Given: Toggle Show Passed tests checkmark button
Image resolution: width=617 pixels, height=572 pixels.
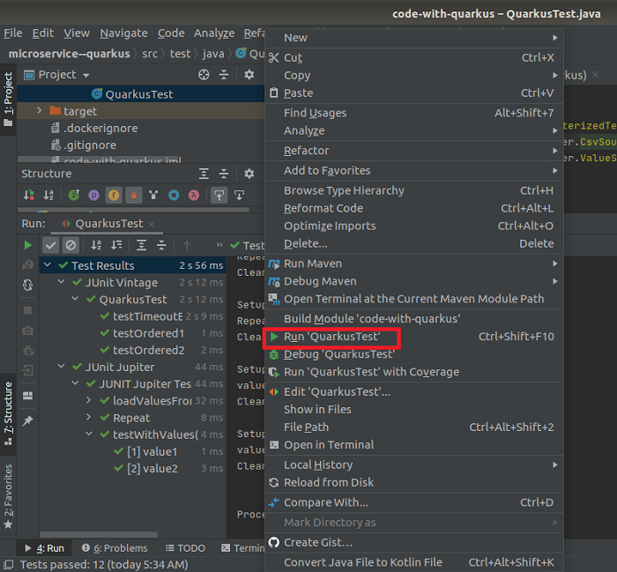Looking at the screenshot, I should click(50, 245).
